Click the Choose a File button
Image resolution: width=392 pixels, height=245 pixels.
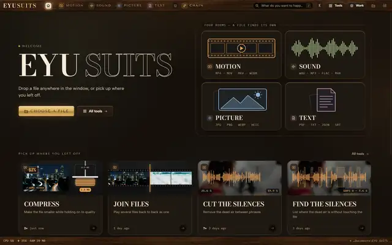pyautogui.click(x=47, y=111)
